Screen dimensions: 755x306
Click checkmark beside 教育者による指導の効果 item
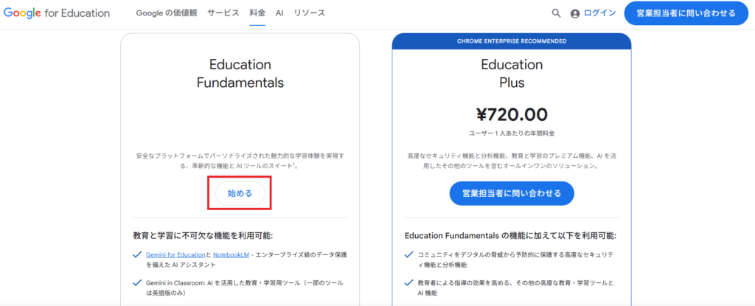(409, 282)
